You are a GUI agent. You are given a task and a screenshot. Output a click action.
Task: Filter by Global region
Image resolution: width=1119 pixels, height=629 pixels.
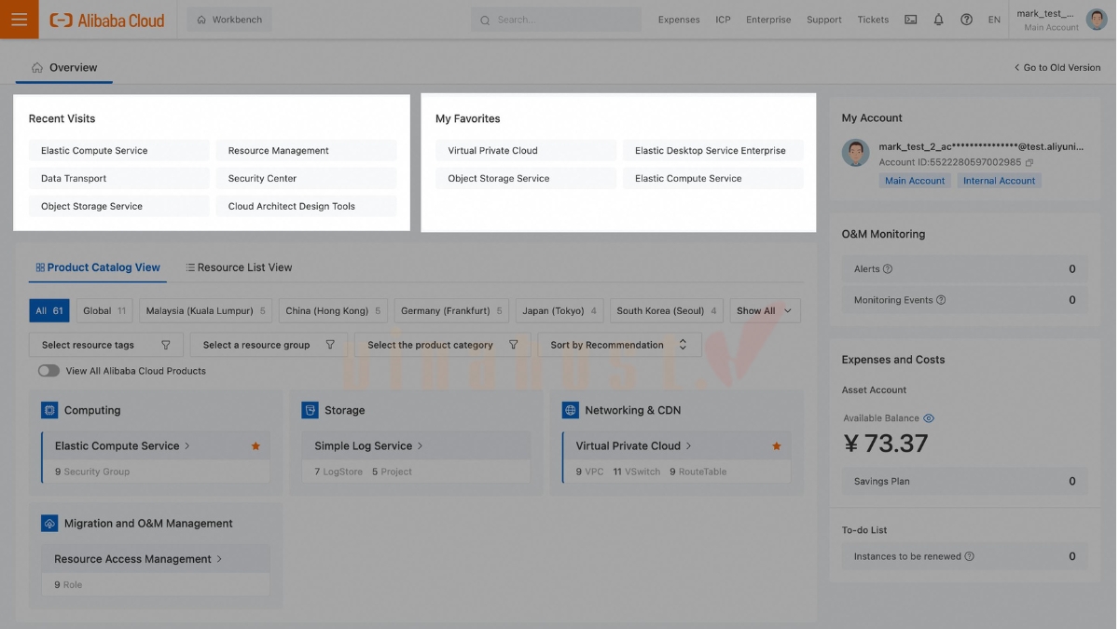pos(104,311)
